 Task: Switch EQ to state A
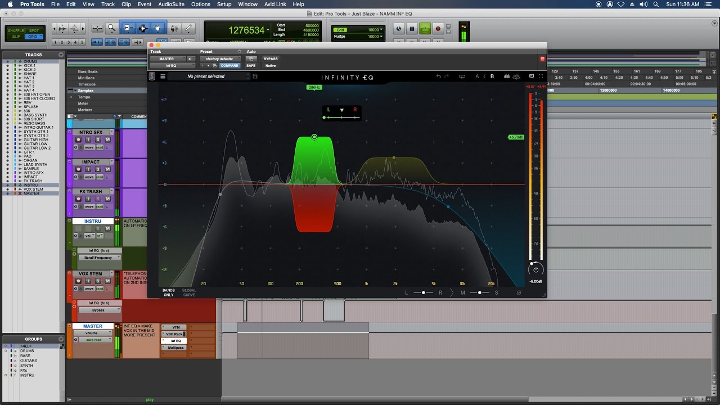tap(477, 76)
